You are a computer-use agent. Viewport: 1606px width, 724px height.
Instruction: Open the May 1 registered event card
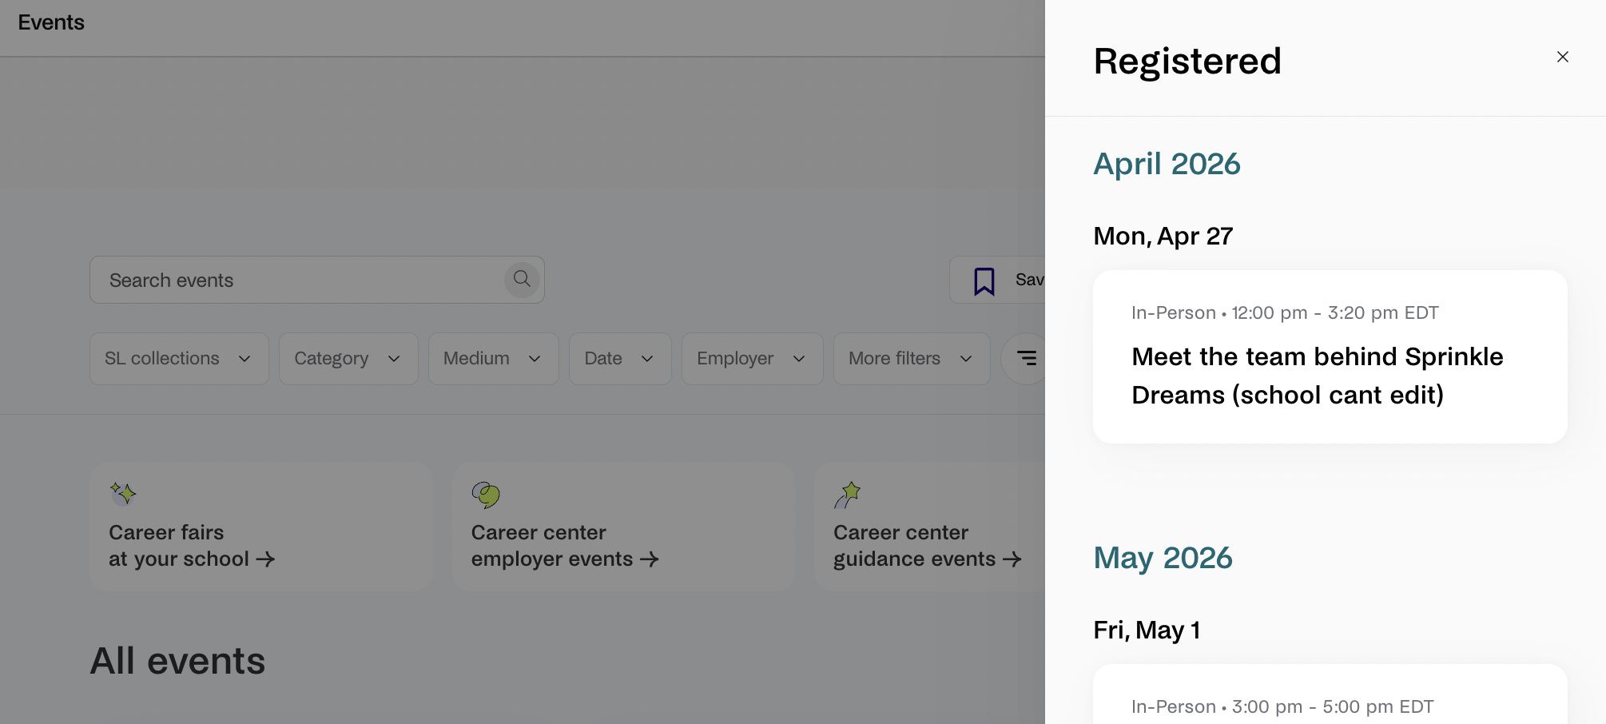click(x=1330, y=694)
